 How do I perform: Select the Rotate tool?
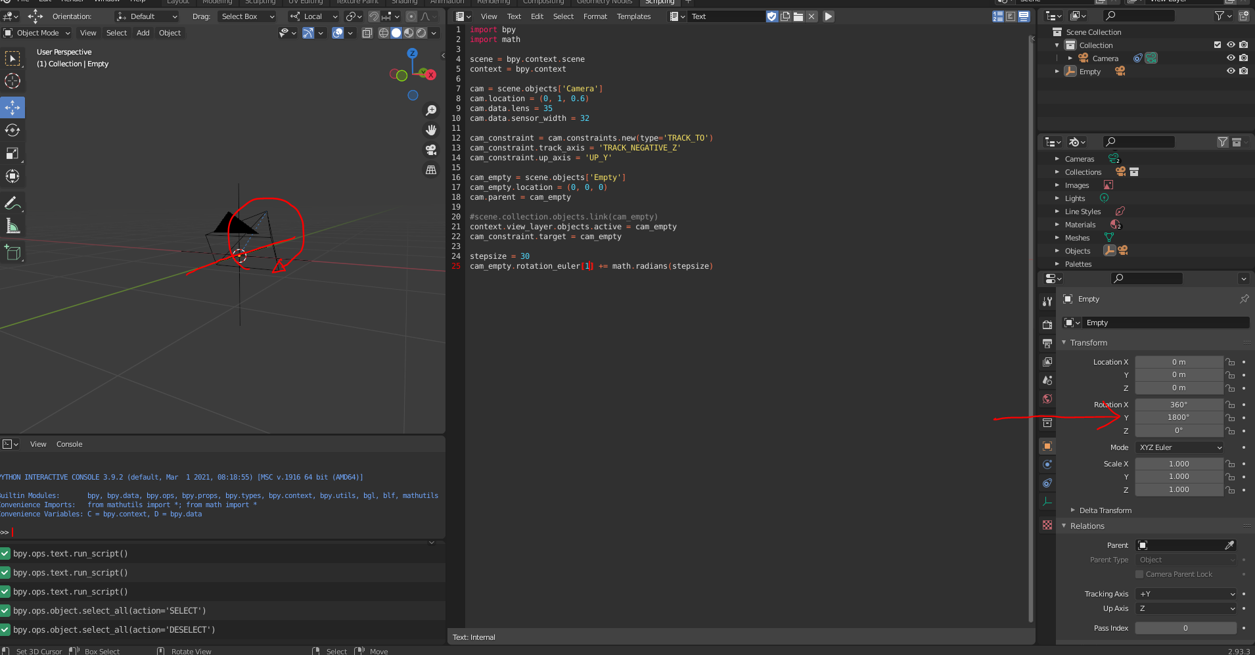point(12,130)
